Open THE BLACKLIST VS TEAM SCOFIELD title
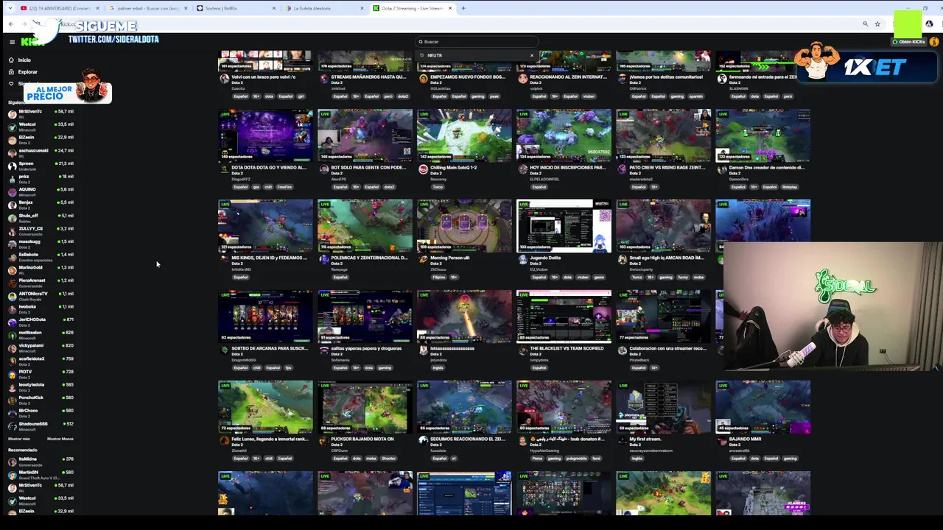 (567, 349)
